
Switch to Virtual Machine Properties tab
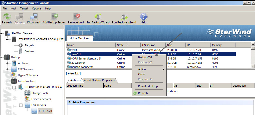point(99,80)
